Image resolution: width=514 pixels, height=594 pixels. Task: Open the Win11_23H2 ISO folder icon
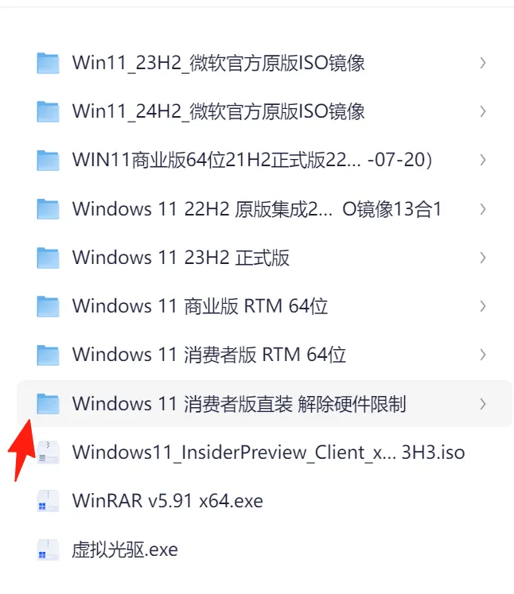pyautogui.click(x=48, y=63)
